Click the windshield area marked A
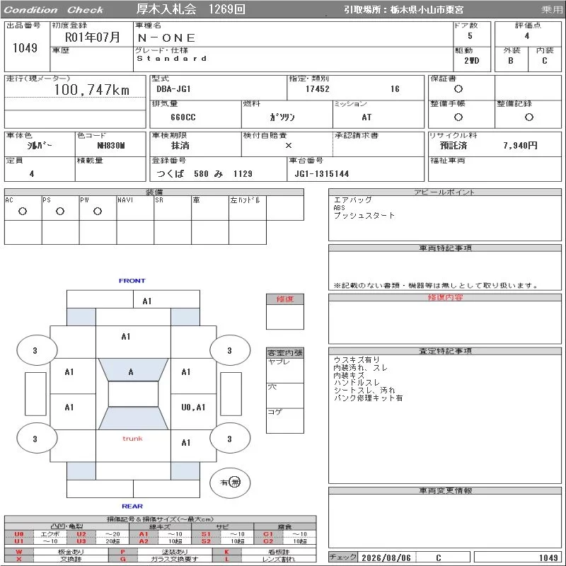Screen dimensions: 566x566 pyautogui.click(x=133, y=369)
